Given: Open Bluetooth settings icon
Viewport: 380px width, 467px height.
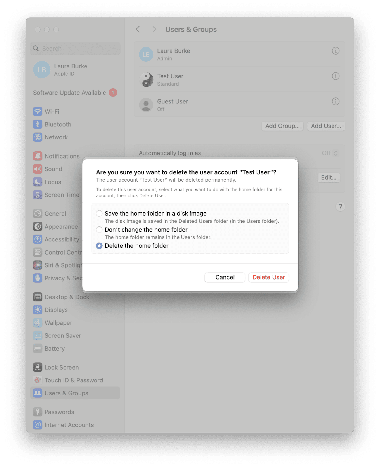Looking at the screenshot, I should pyautogui.click(x=38, y=124).
